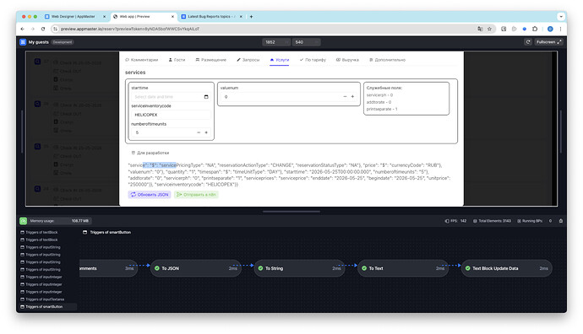
Task: Click the translate page icon in address bar
Action: pos(480,29)
